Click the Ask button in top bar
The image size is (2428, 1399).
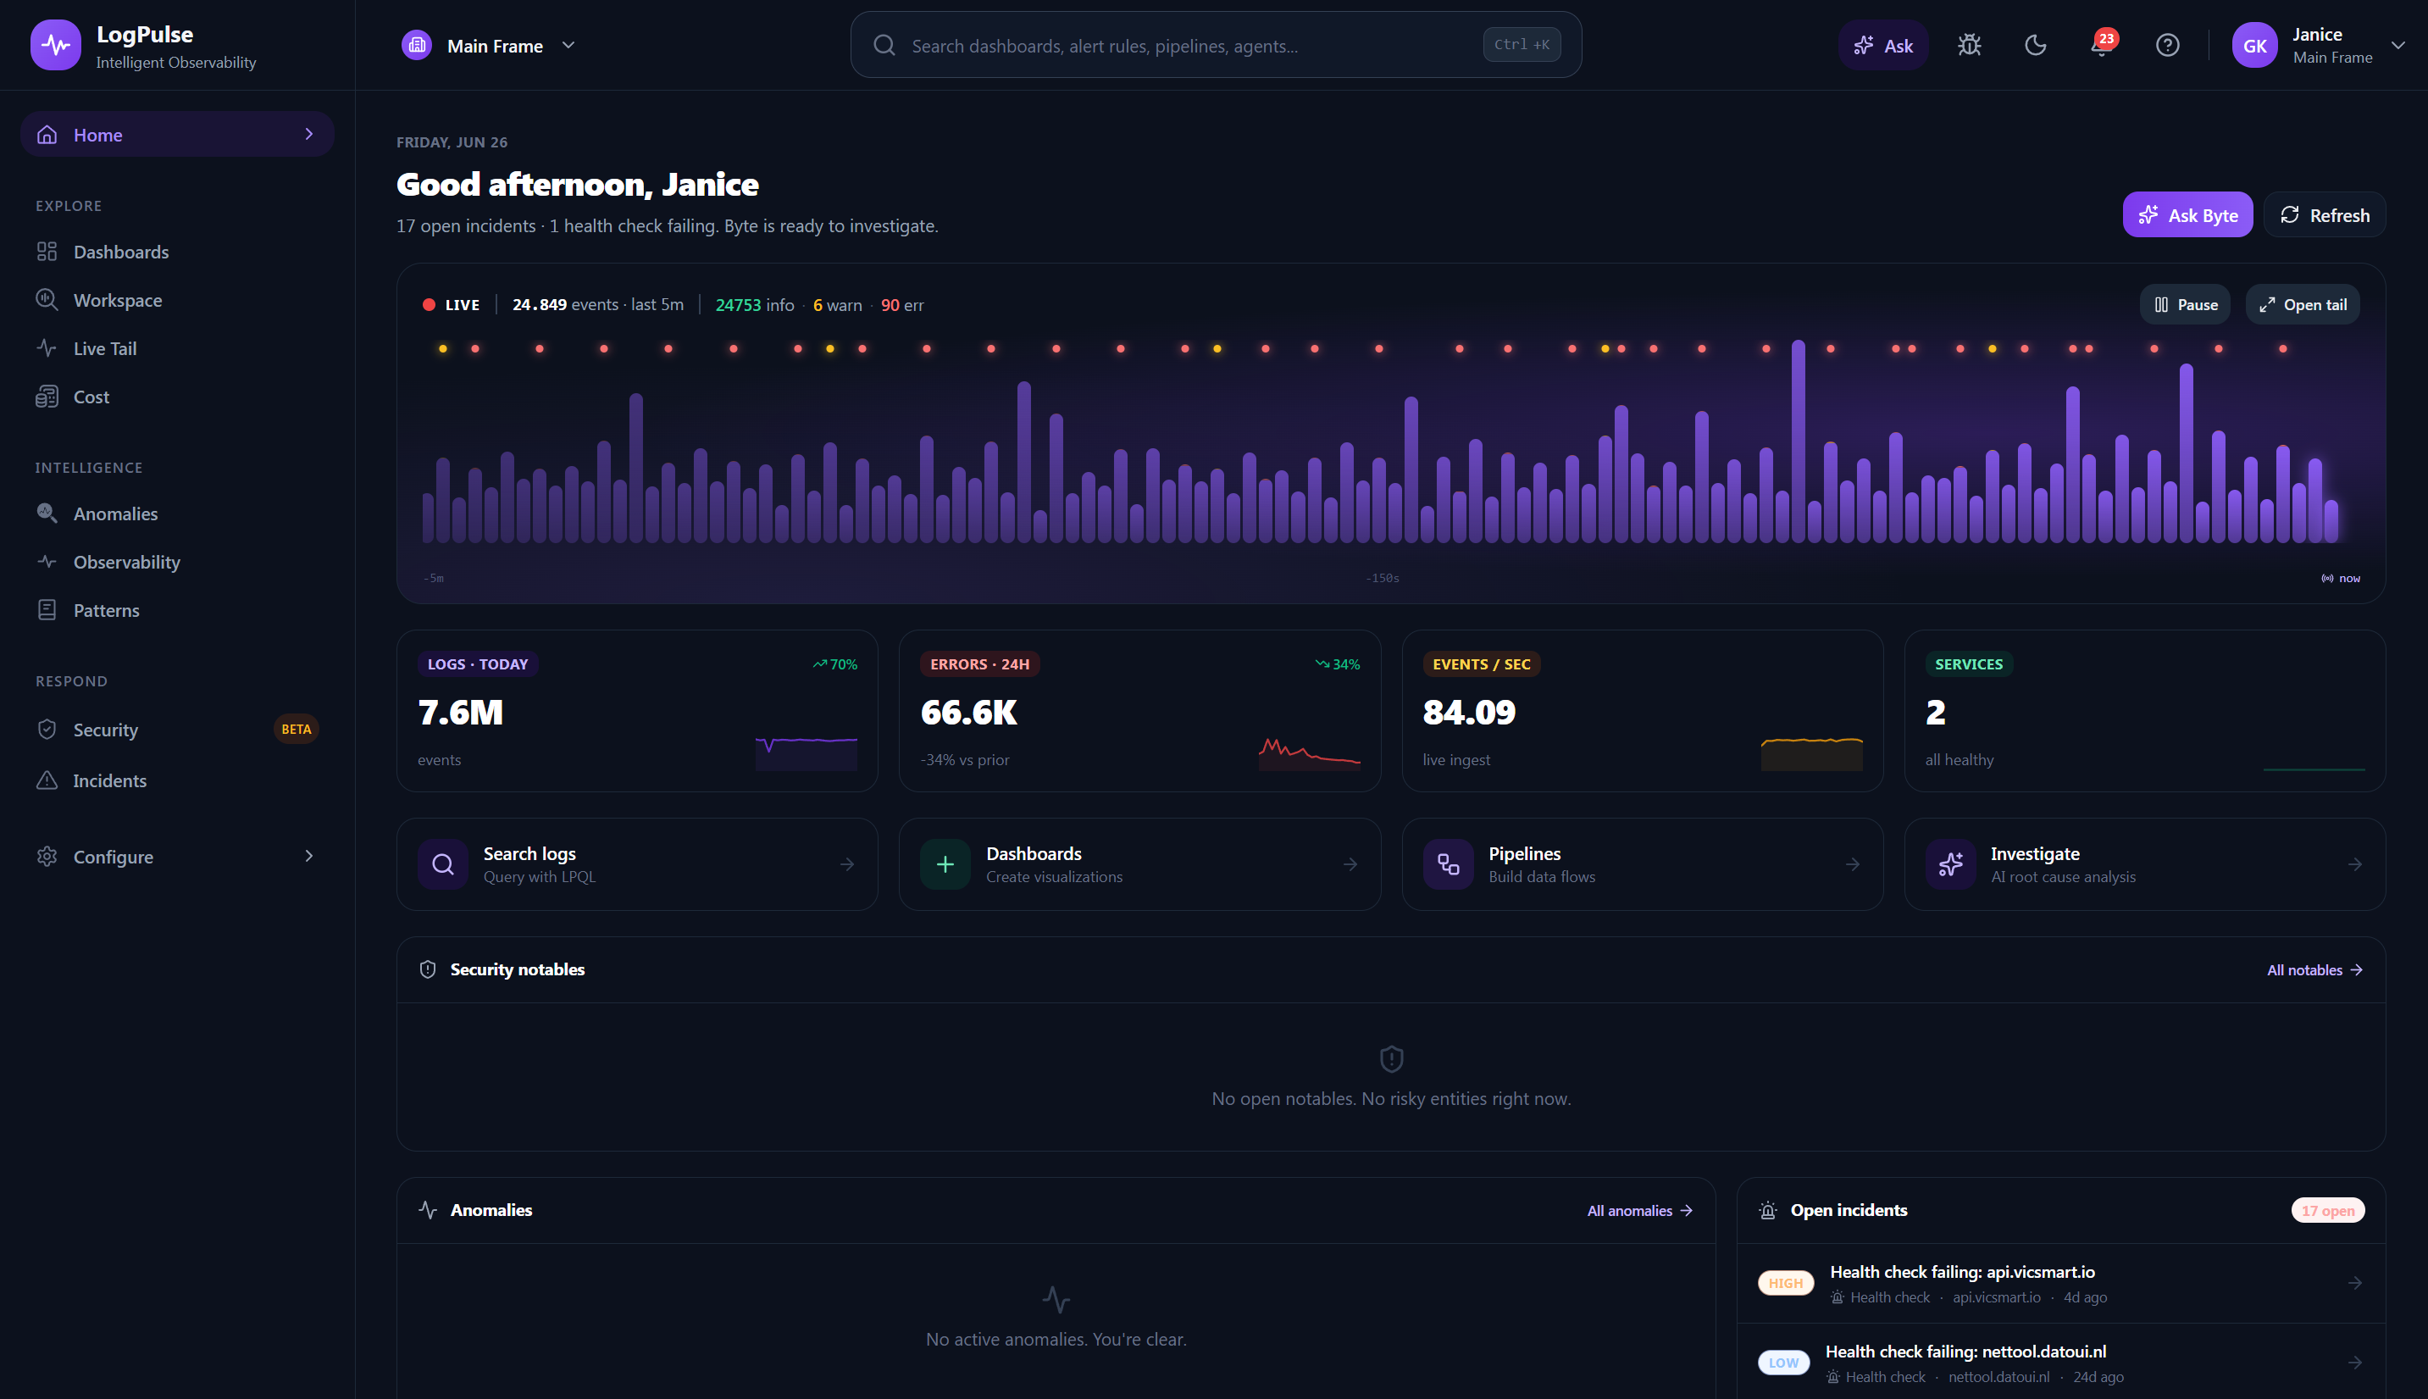1882,45
